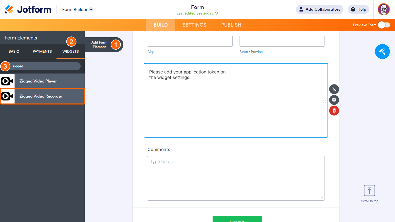Click the Comments field label
Screen dimensions: 395x222
159,150
